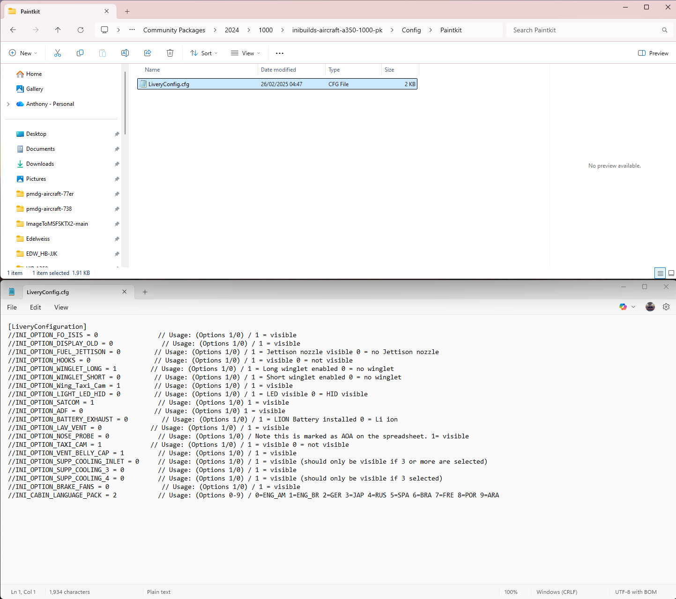Open the Sort dropdown
676x599 pixels.
coord(204,53)
